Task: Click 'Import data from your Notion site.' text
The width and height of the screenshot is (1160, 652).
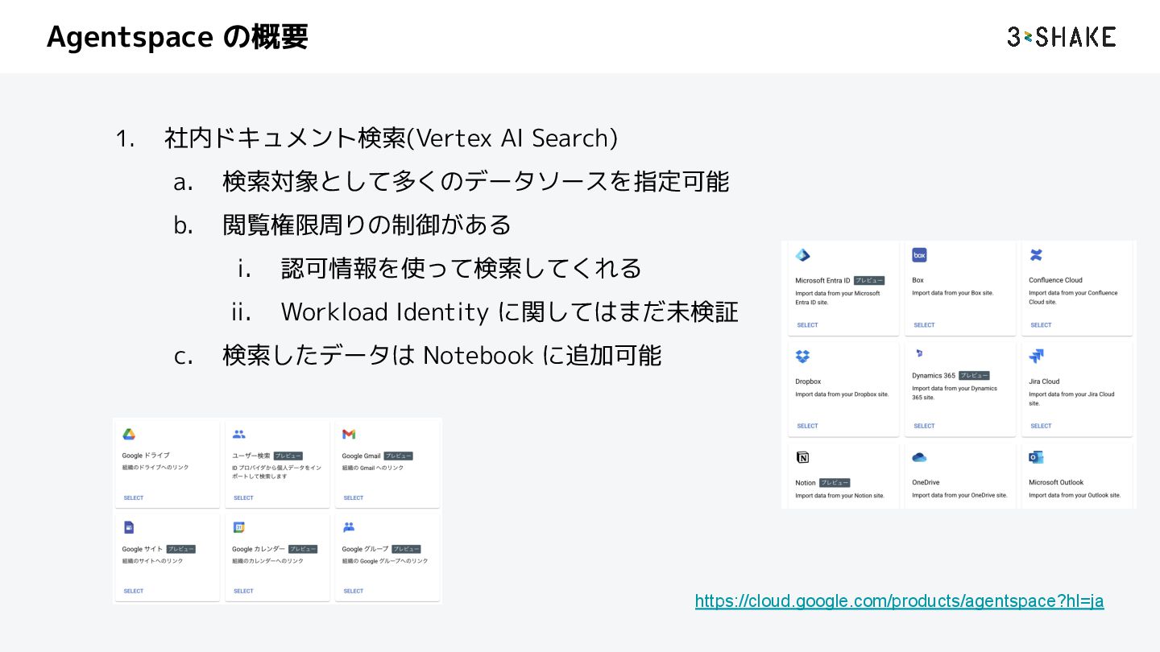Action: tap(839, 496)
